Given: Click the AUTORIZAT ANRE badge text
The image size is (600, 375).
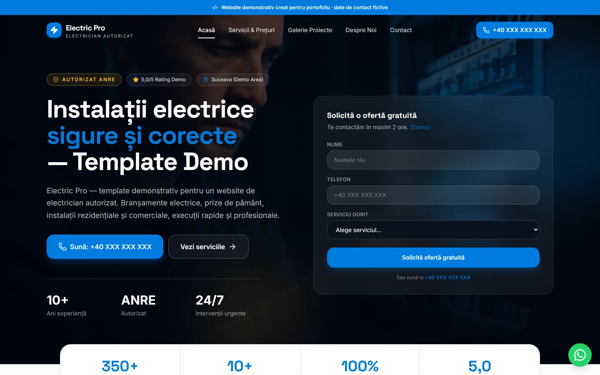Looking at the screenshot, I should pyautogui.click(x=89, y=80).
